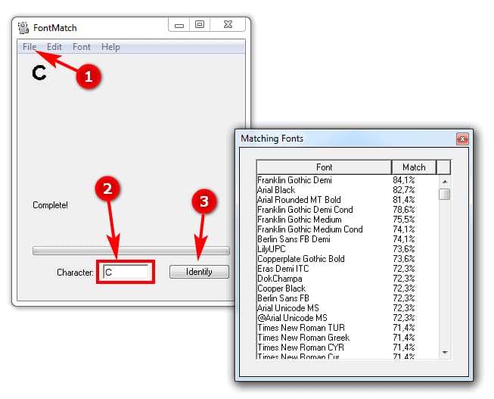The image size is (494, 399).
Task: Select Franklin Gothic Demi in the list
Action: (x=294, y=180)
